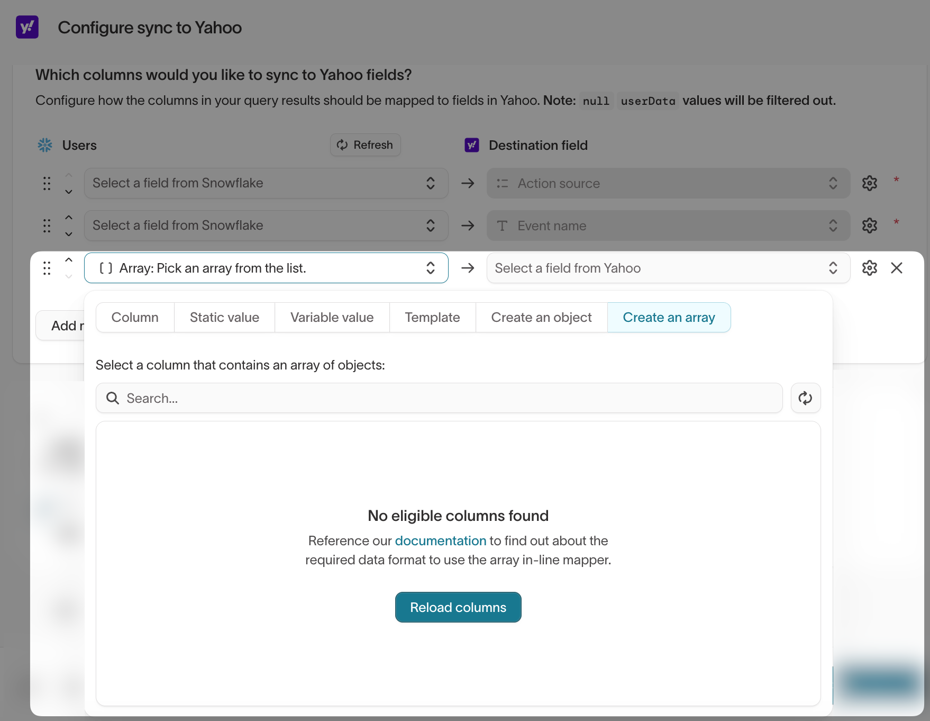Open settings gear for Action source row
The height and width of the screenshot is (721, 930).
pyautogui.click(x=870, y=183)
